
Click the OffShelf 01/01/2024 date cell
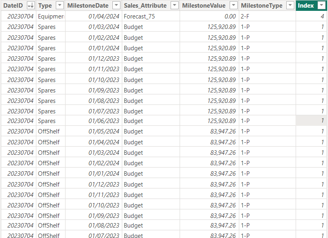pos(94,174)
